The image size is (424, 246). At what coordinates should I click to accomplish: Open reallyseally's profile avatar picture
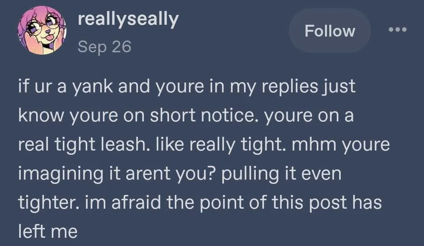(x=42, y=30)
